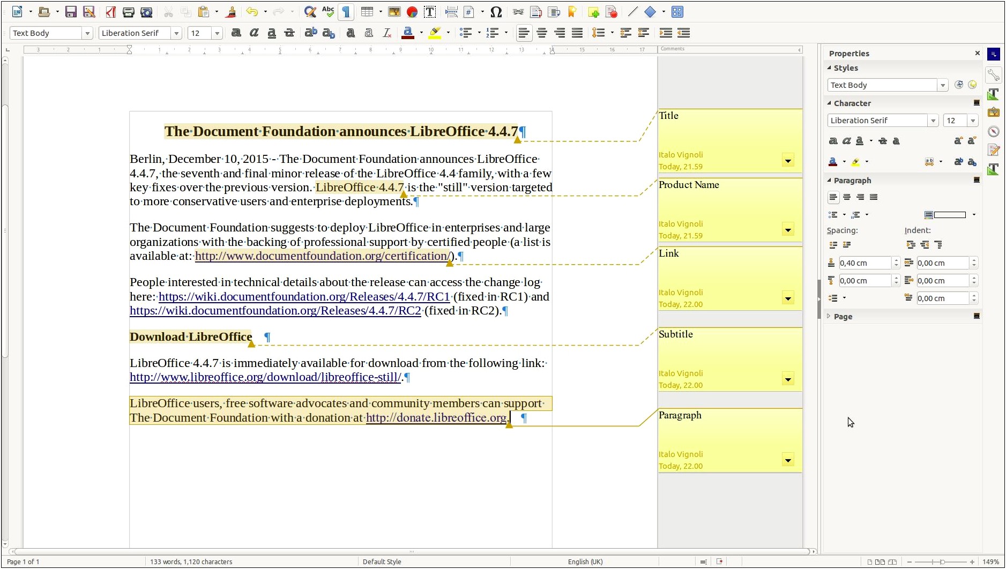Click the track changes recording icon

(612, 12)
